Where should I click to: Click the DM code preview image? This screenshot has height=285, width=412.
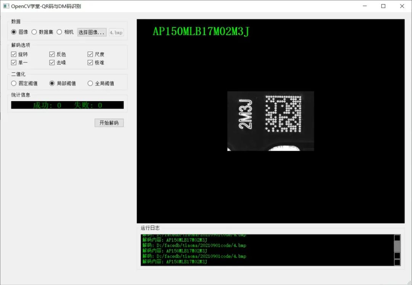point(271,121)
